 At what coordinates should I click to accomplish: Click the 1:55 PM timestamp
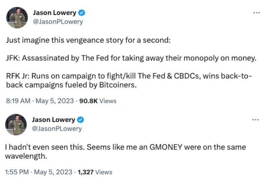pyautogui.click(x=17, y=172)
